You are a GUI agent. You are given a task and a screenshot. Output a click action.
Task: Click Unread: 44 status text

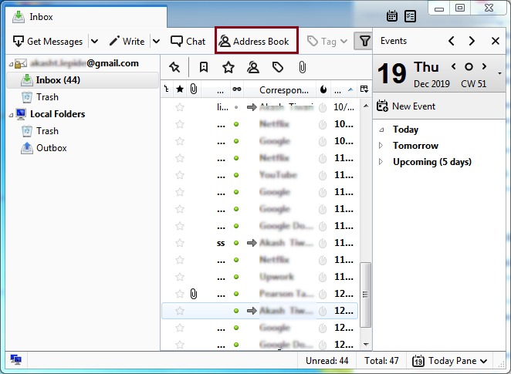coord(327,361)
